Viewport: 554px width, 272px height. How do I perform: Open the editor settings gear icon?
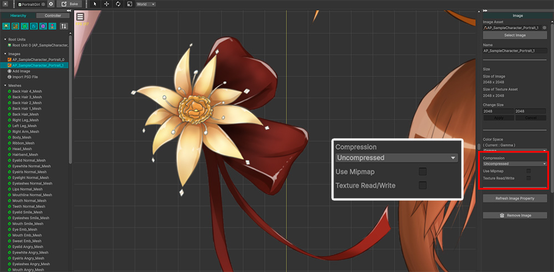click(51, 4)
